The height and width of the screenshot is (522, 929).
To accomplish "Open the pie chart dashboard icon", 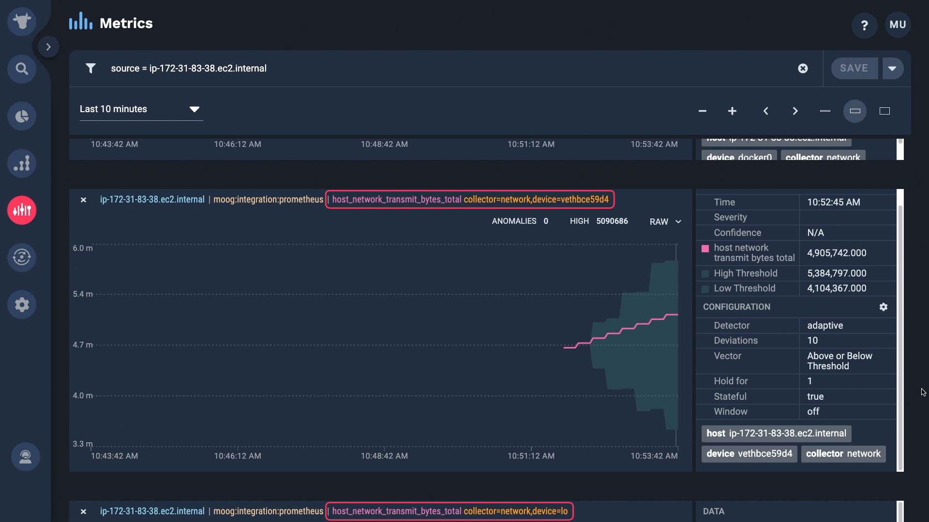I will tap(22, 116).
